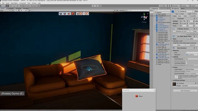Switch to the UV Editor tab
The width and height of the screenshot is (198, 111).
click(26, 8)
